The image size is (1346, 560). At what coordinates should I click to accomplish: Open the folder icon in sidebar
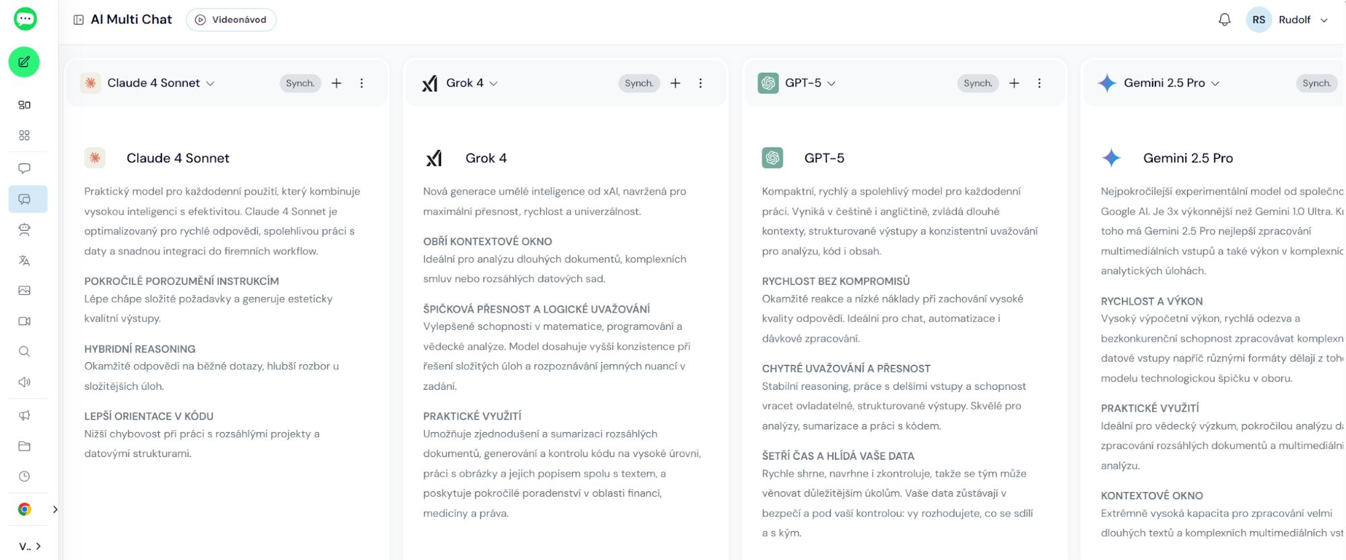[24, 446]
